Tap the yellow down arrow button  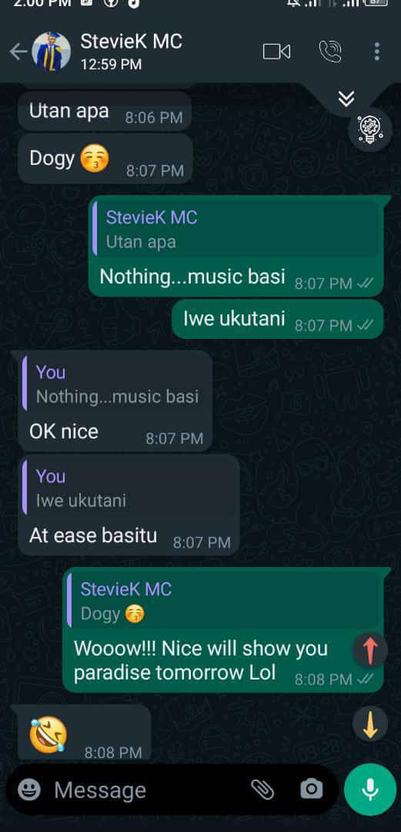click(370, 724)
